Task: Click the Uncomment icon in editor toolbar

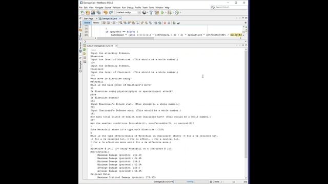Action: [178, 22]
